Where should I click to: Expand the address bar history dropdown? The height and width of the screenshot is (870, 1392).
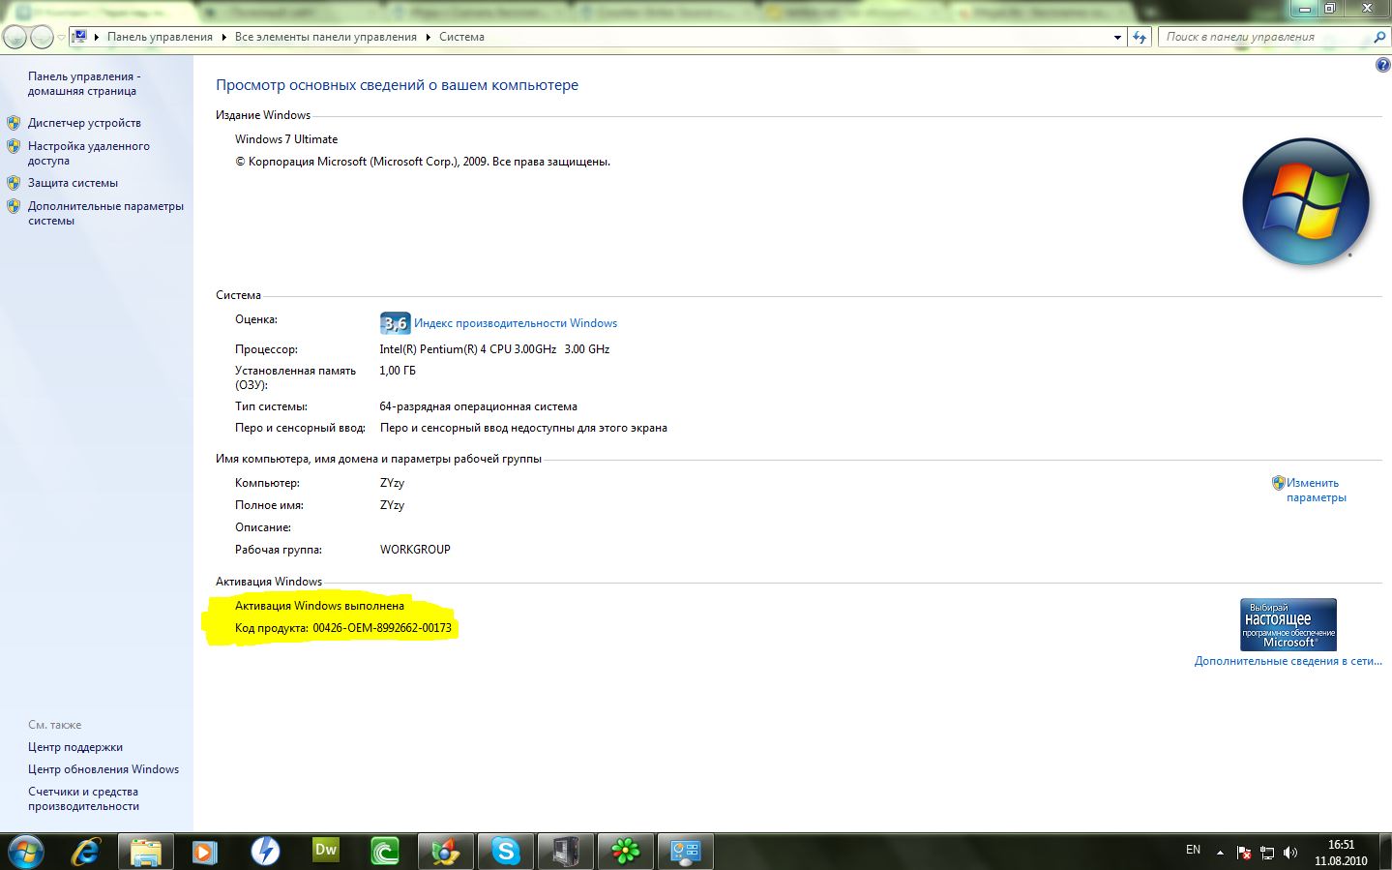[x=1118, y=38]
